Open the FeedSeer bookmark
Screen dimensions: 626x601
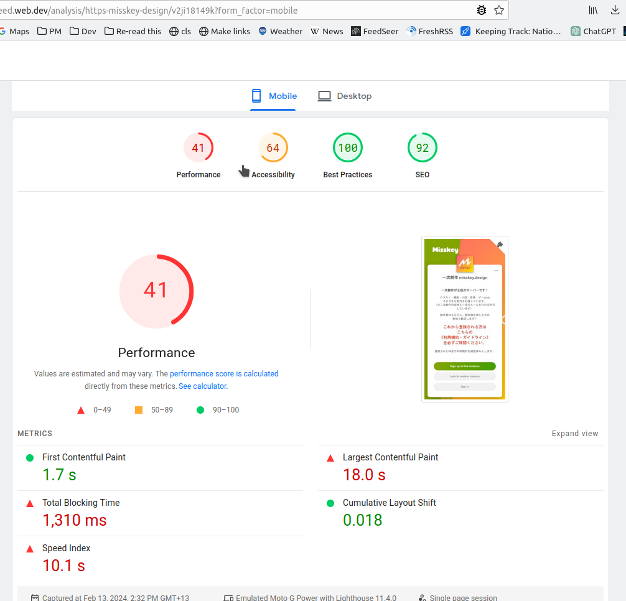(x=375, y=31)
